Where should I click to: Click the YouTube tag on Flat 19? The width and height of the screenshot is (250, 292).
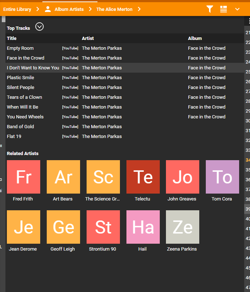(x=70, y=137)
